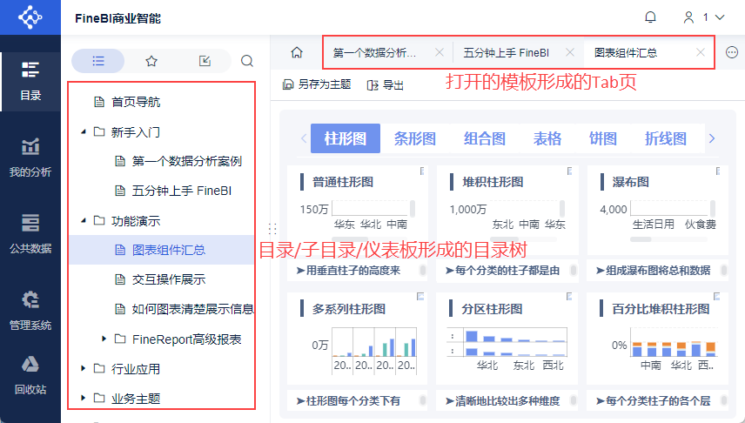Screen dimensions: 745x423
Task: Select the 饼图 chart tab
Action: [x=603, y=138]
